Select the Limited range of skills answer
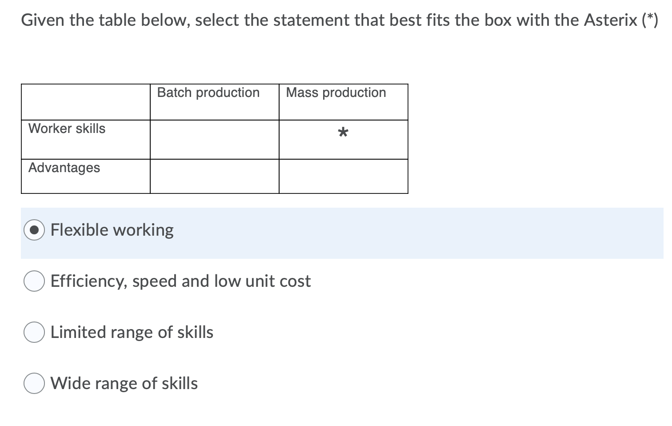672x426 pixels. 34,332
